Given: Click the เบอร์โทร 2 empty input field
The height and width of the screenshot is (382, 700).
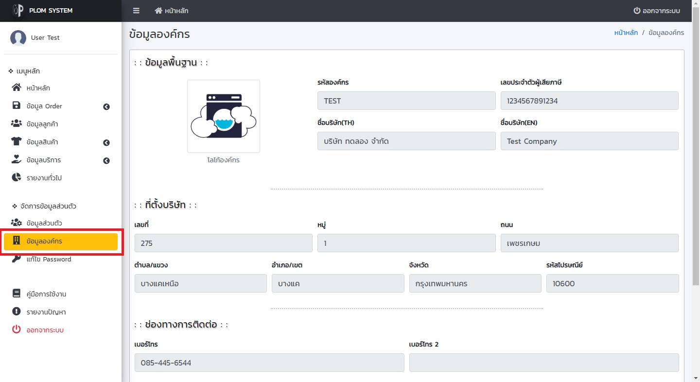Looking at the screenshot, I should [543, 363].
